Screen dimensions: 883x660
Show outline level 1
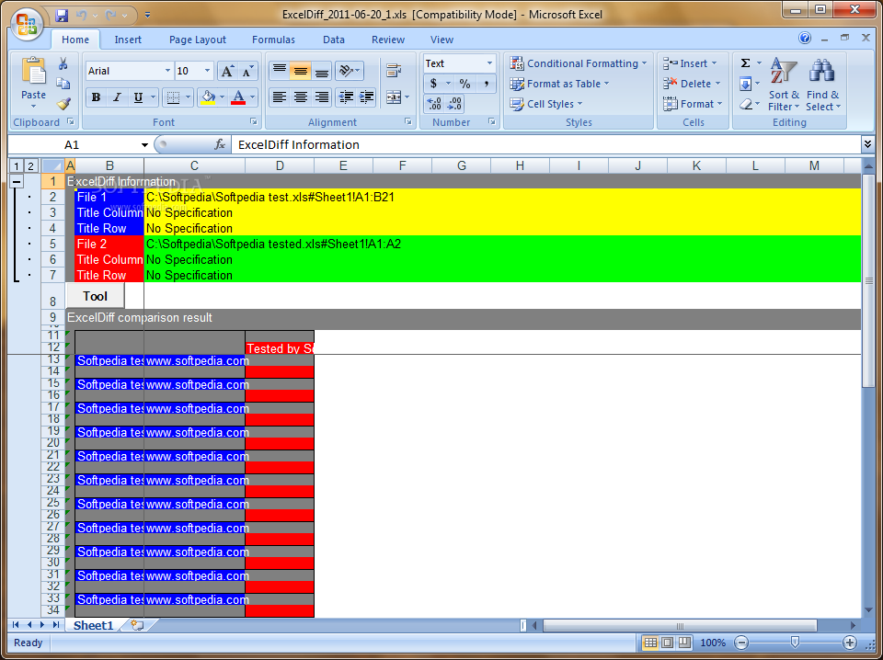(17, 166)
